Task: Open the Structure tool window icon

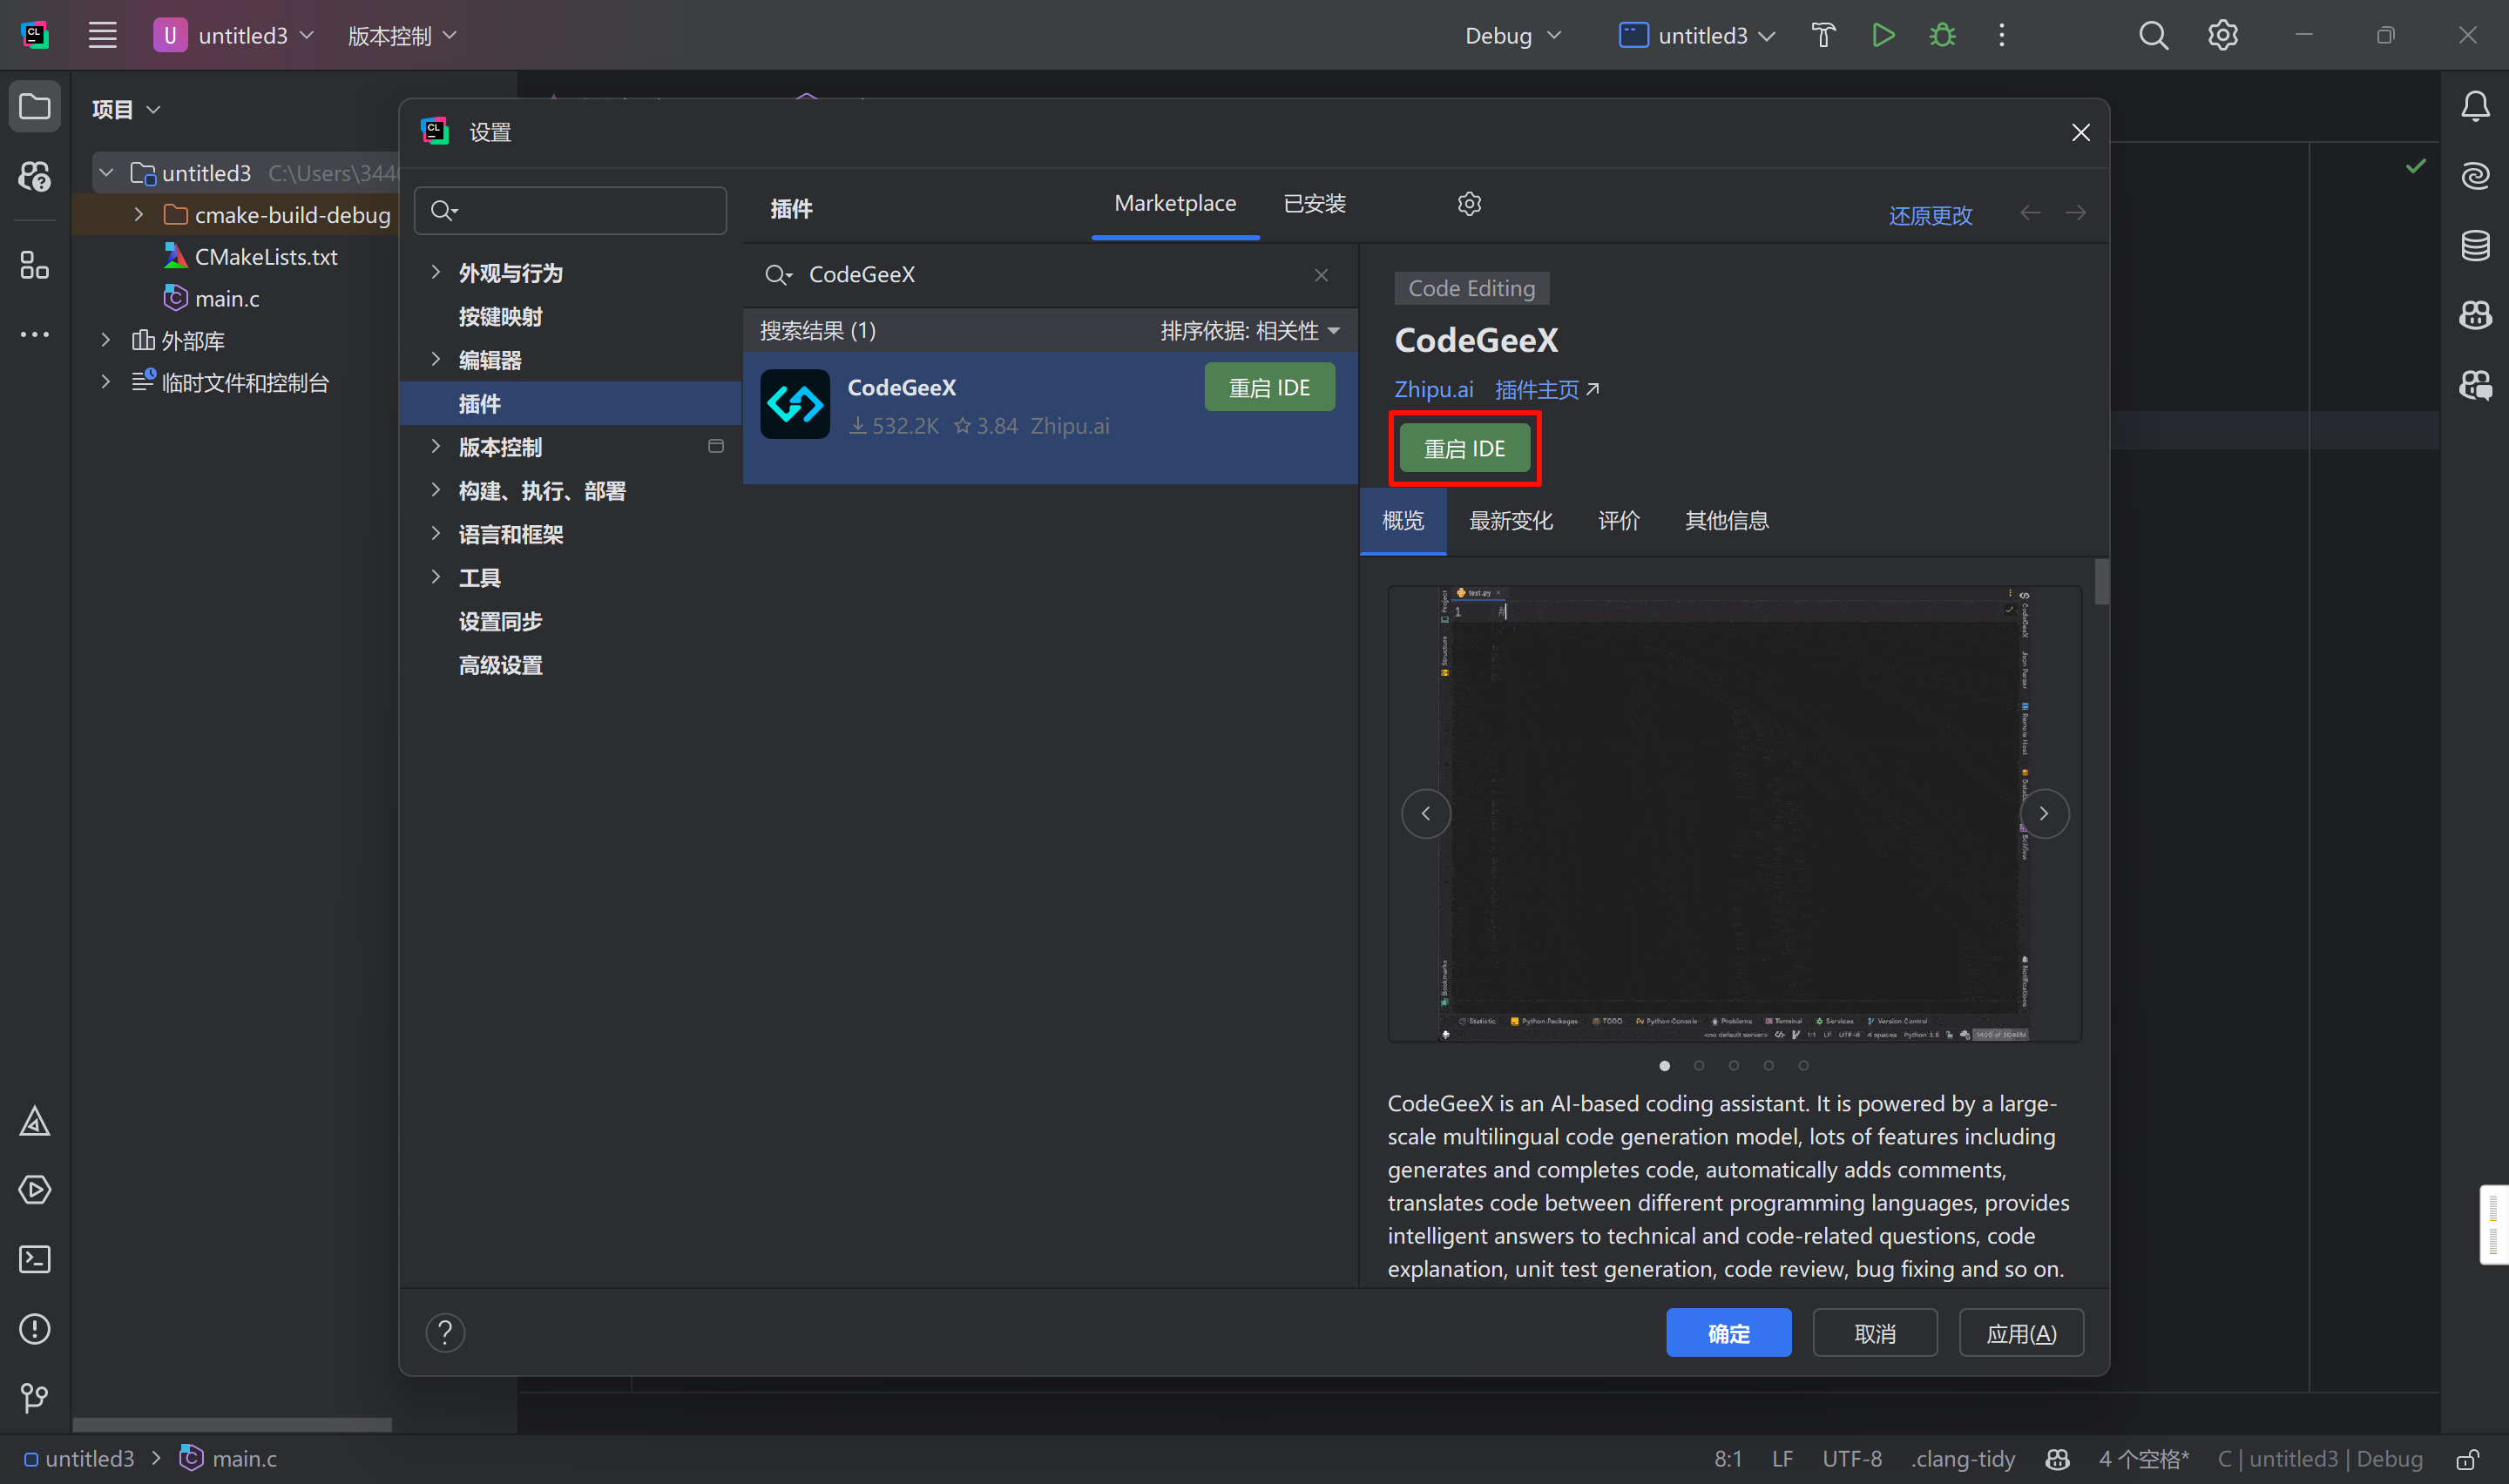Action: [35, 265]
